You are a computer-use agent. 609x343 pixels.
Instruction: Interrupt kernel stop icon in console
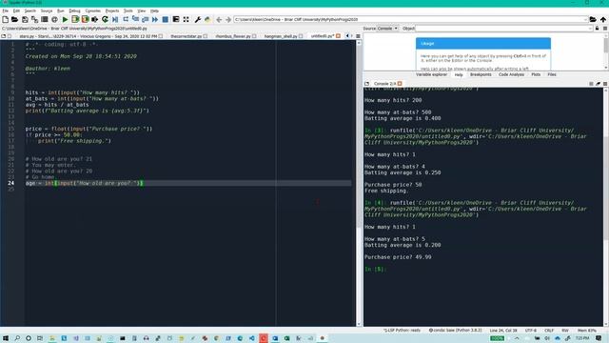pyautogui.click(x=591, y=84)
